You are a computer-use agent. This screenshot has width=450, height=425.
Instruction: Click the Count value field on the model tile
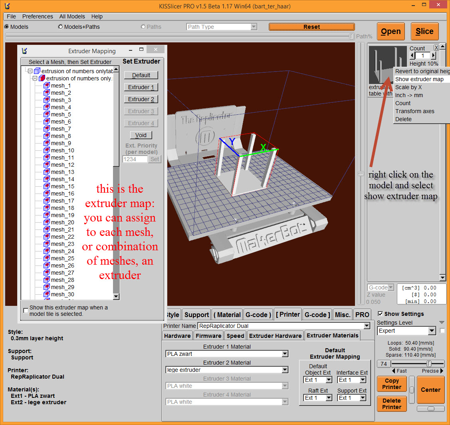point(422,56)
